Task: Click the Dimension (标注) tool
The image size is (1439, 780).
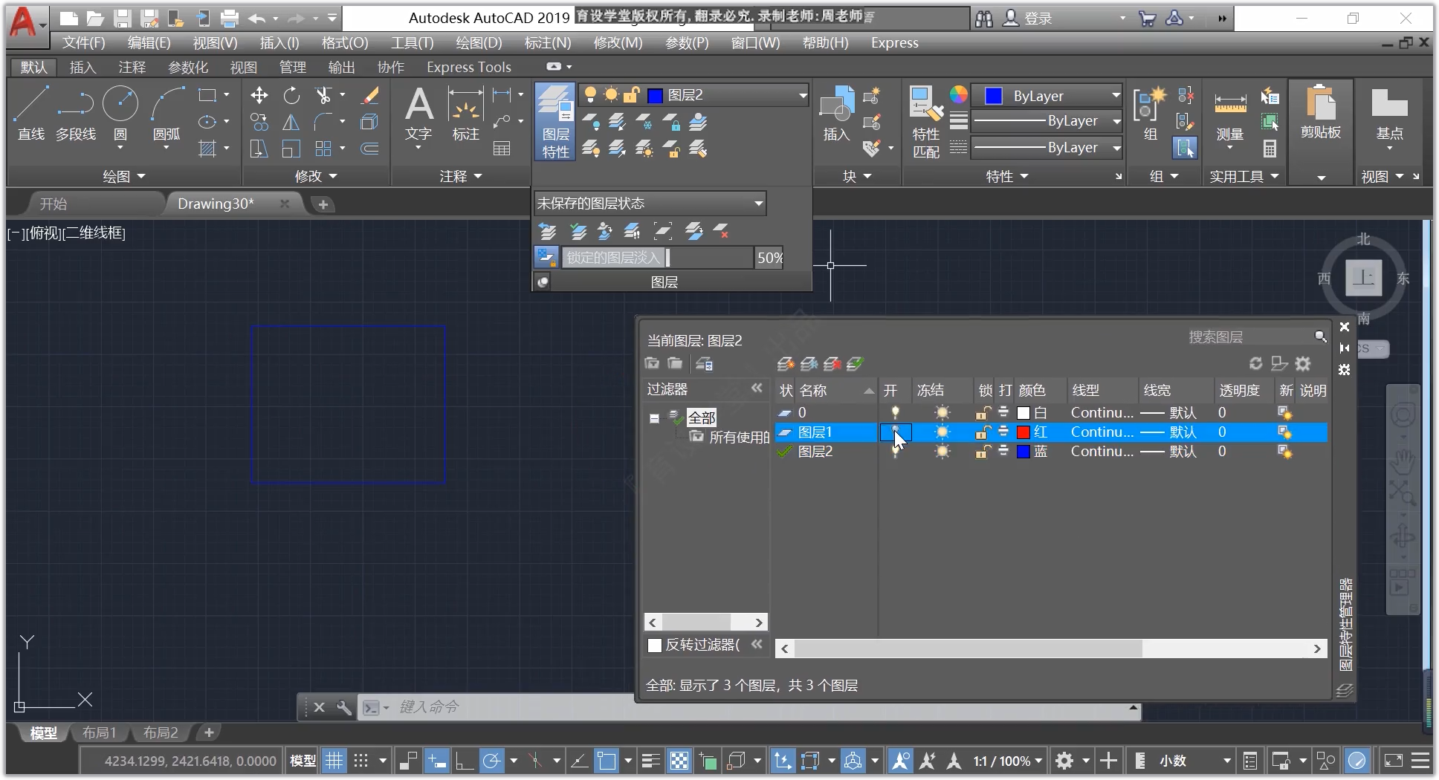Action: click(x=466, y=113)
